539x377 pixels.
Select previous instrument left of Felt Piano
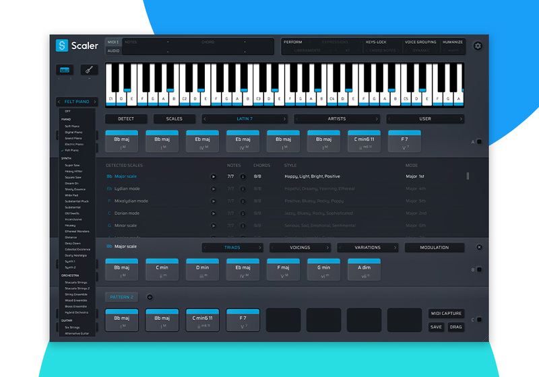pyautogui.click(x=59, y=102)
